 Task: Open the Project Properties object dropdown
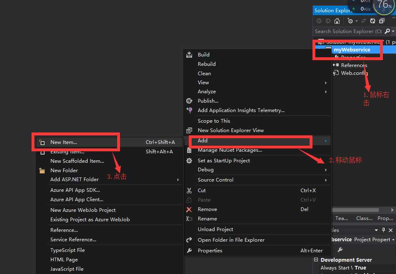393,240
